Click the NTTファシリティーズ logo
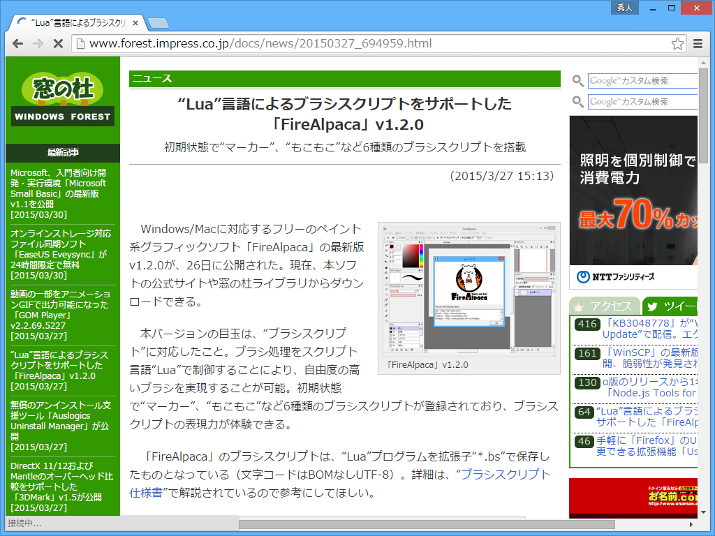715x536 pixels. coord(615,276)
